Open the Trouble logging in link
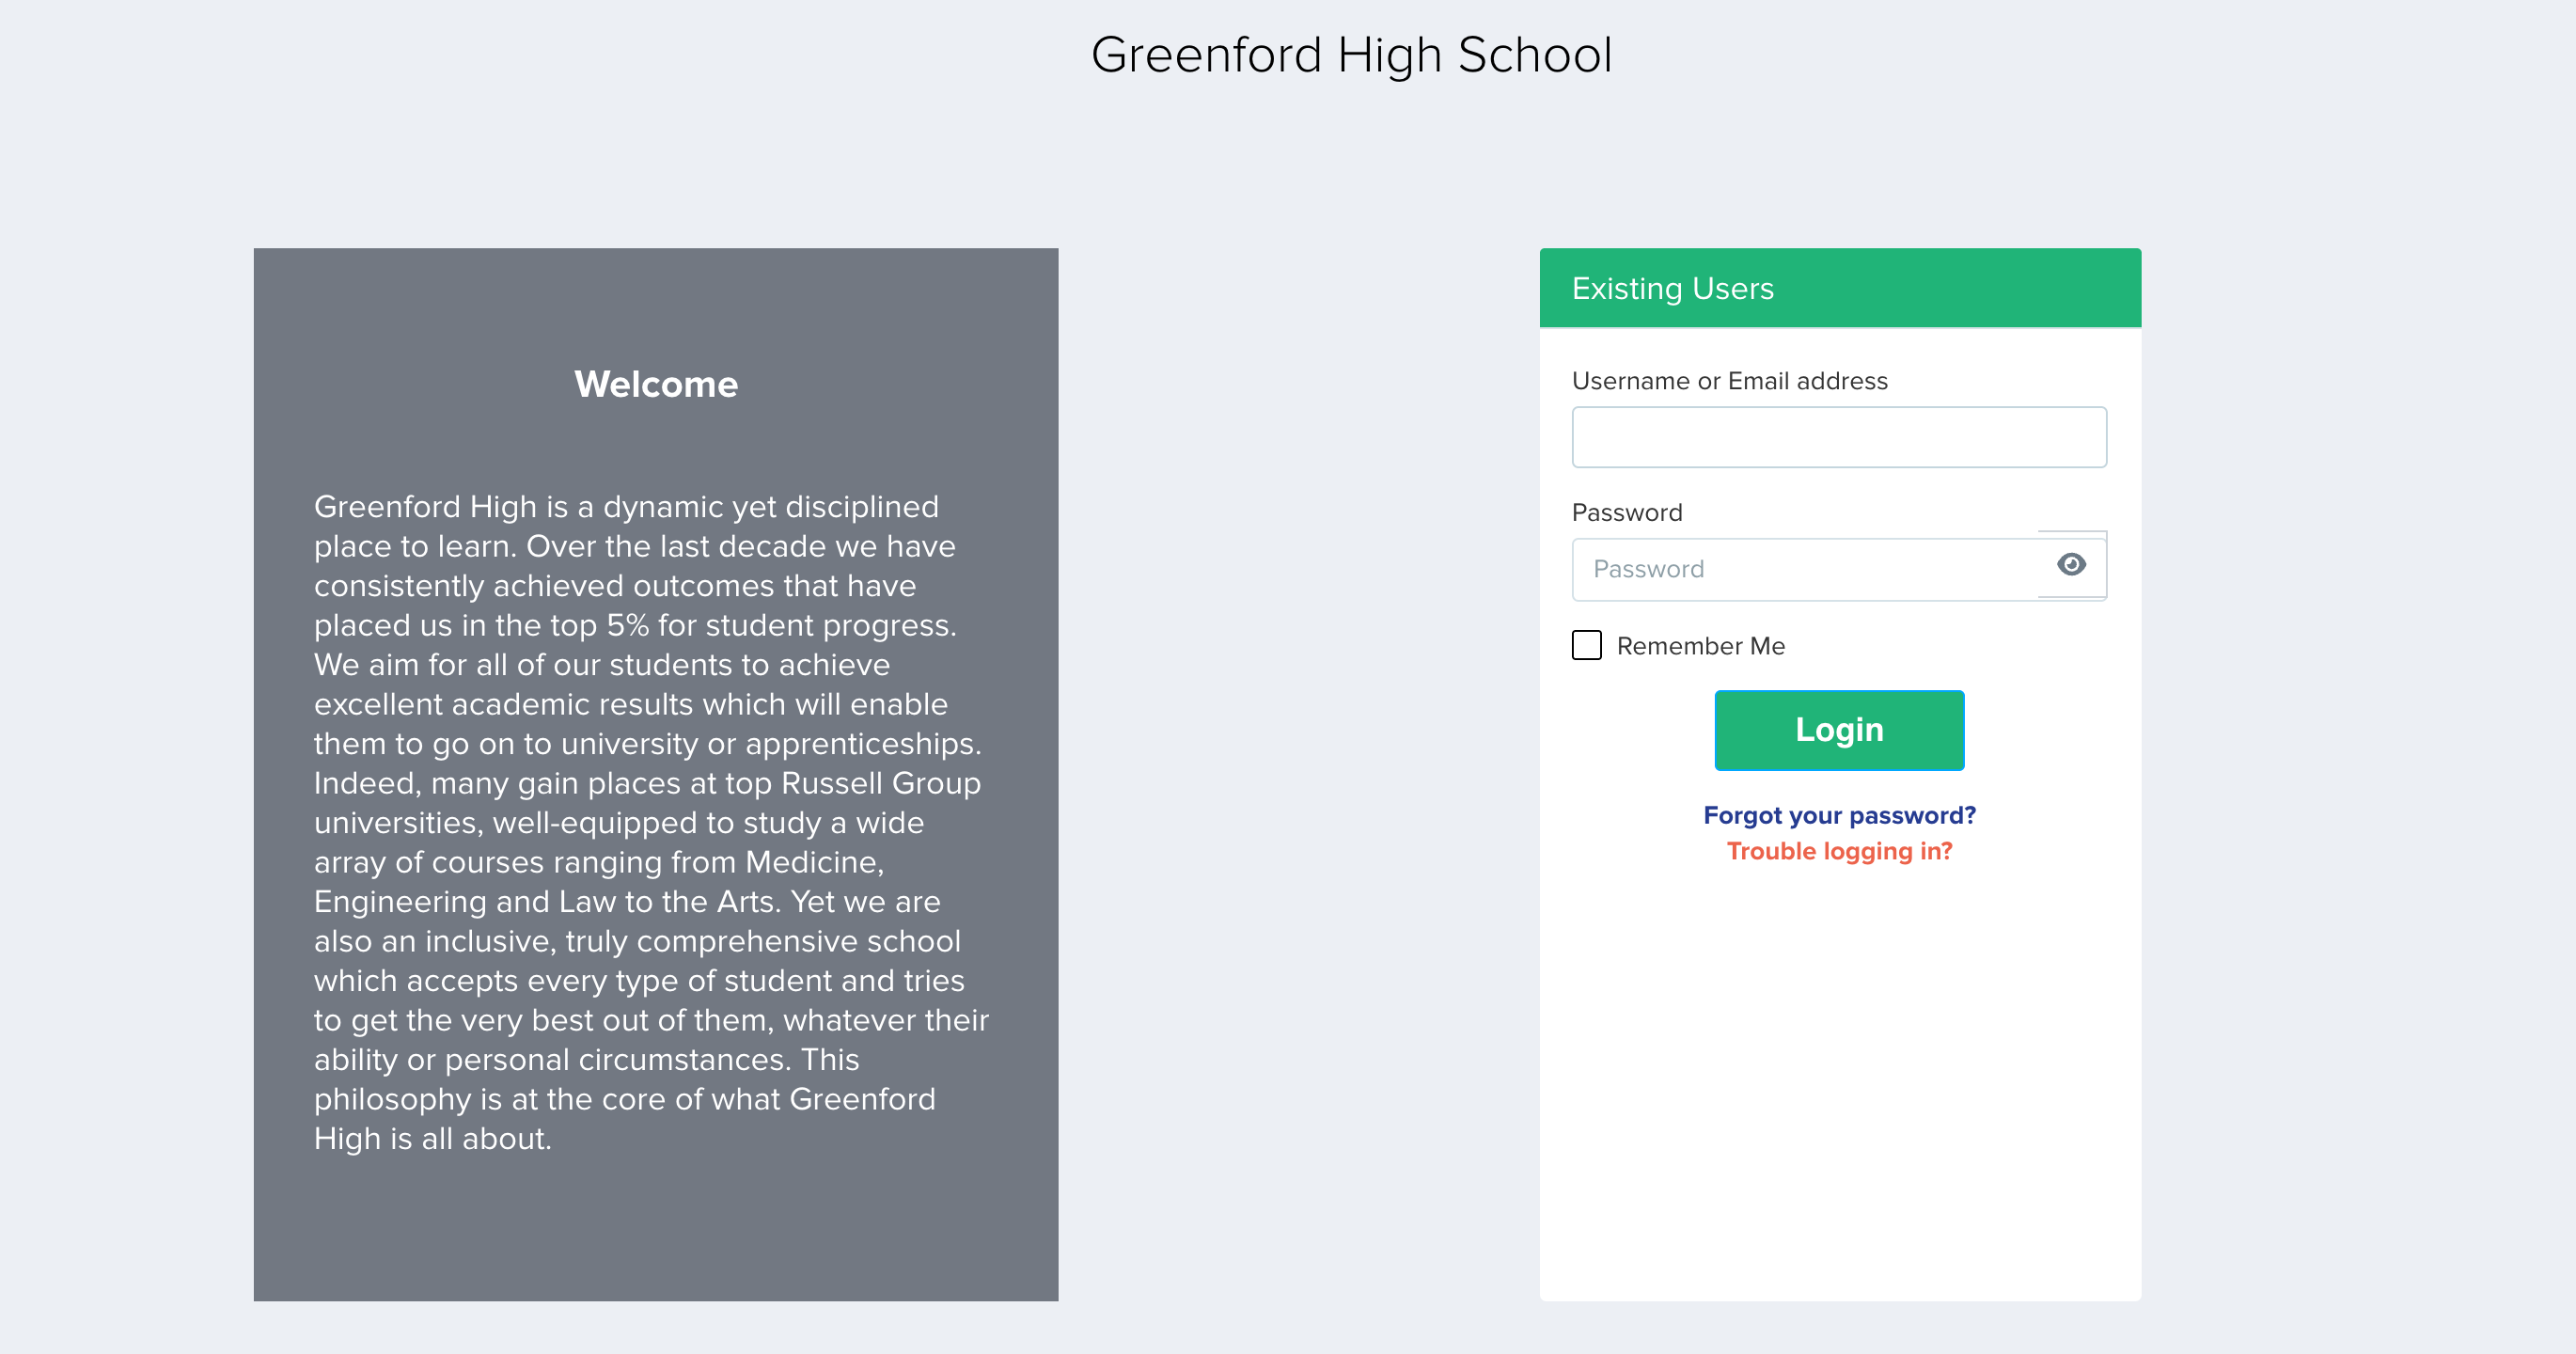The height and width of the screenshot is (1354, 2576). [x=1839, y=851]
